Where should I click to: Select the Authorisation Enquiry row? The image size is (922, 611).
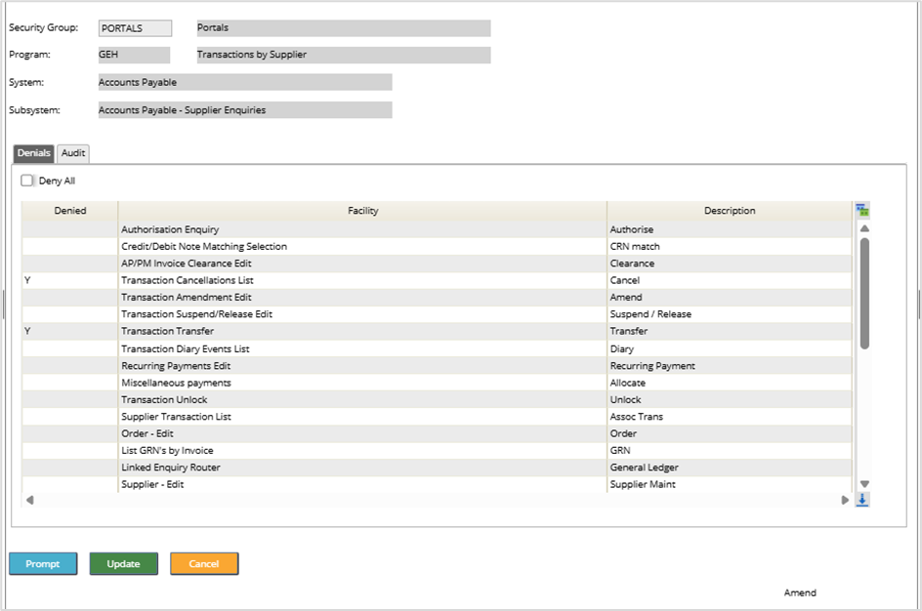point(437,229)
